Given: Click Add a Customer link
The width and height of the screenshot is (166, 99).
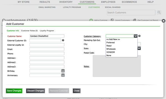Looking at the screenshot, I should pyautogui.click(x=101, y=20).
